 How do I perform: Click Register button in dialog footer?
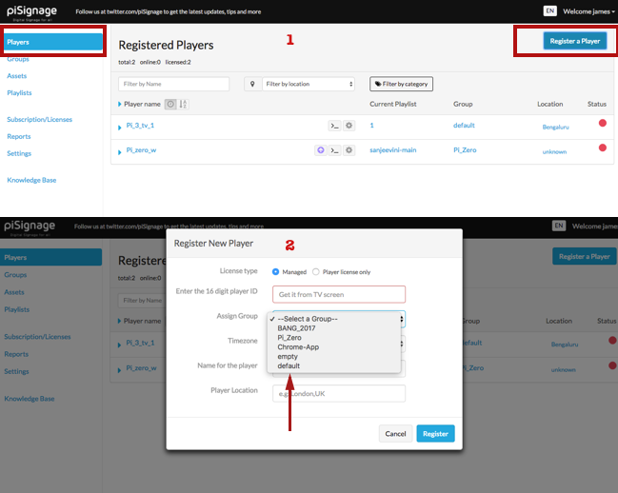coord(435,434)
